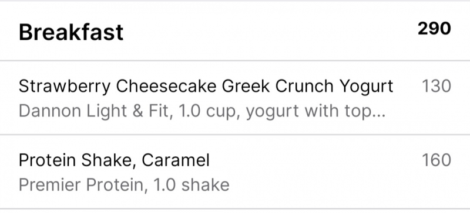The width and height of the screenshot is (470, 213).
Task: Click "Greek Crunch" in the yogurt title
Action: [x=277, y=86]
